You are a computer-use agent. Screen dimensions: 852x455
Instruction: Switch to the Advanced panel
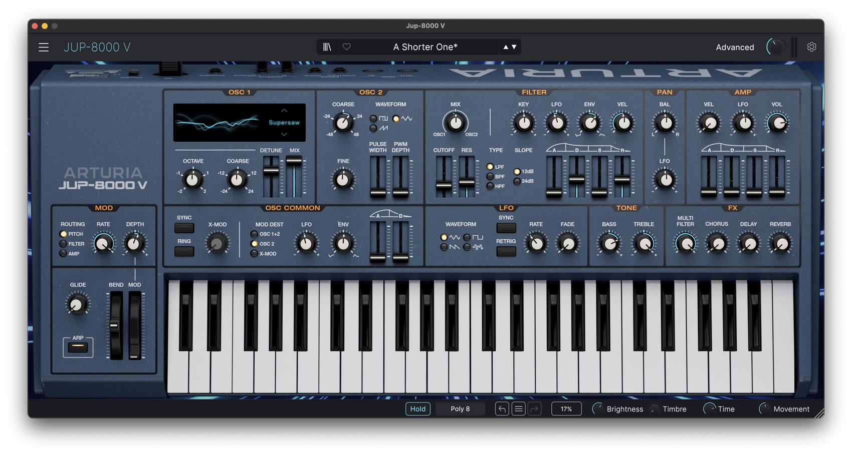(x=735, y=47)
